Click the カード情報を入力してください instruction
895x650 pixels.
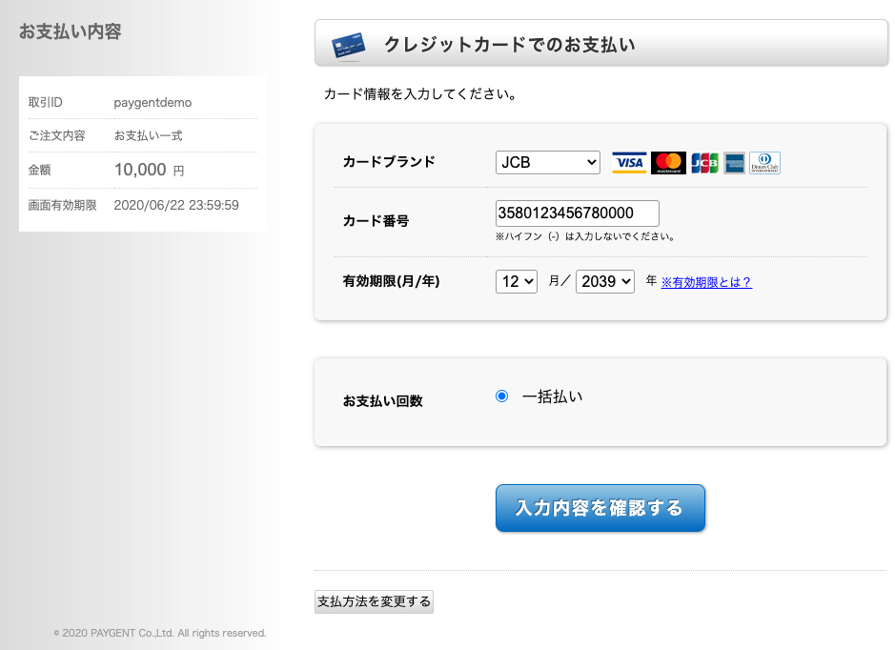pyautogui.click(x=420, y=94)
